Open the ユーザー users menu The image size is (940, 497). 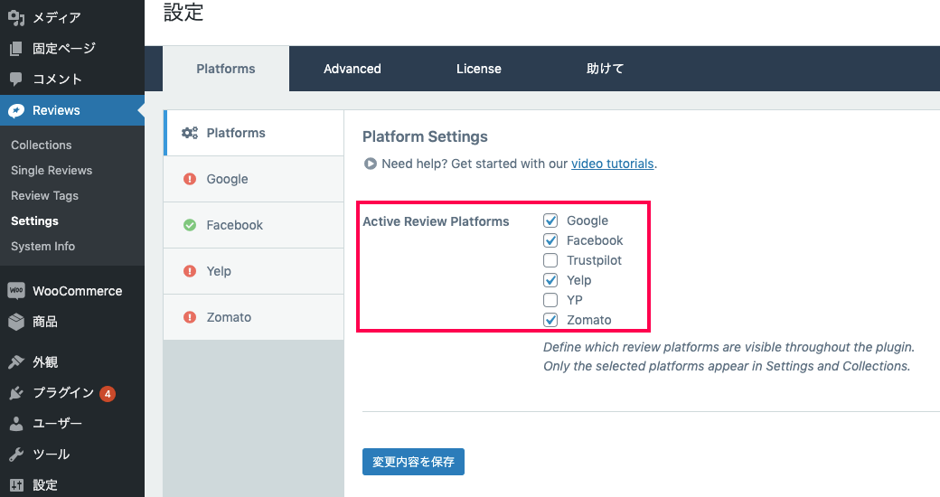click(x=72, y=424)
